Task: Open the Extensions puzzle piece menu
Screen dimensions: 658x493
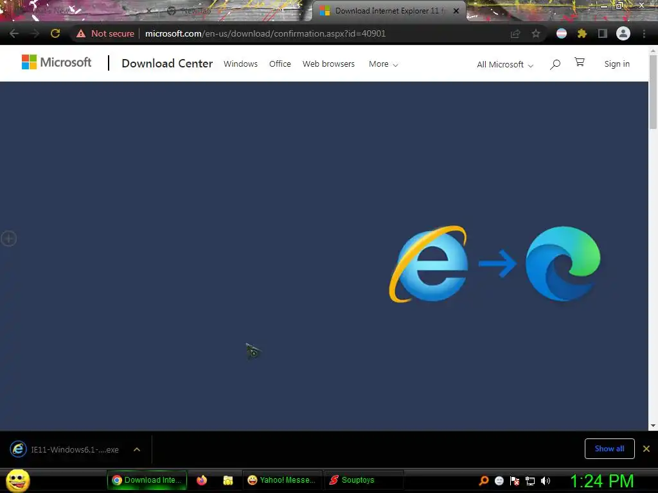Action: (582, 33)
